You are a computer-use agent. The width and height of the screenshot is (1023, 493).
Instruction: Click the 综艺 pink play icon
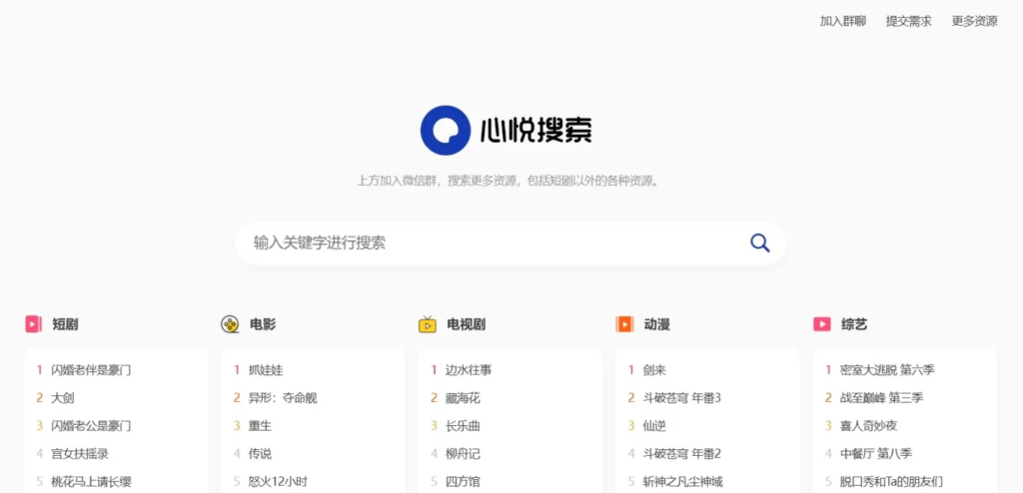(x=821, y=324)
